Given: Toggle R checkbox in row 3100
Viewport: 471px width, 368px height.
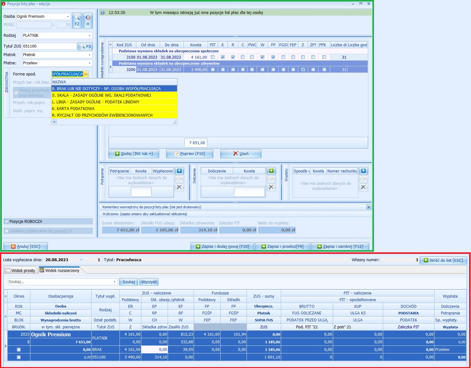Looking at the screenshot, I should click(x=233, y=57).
